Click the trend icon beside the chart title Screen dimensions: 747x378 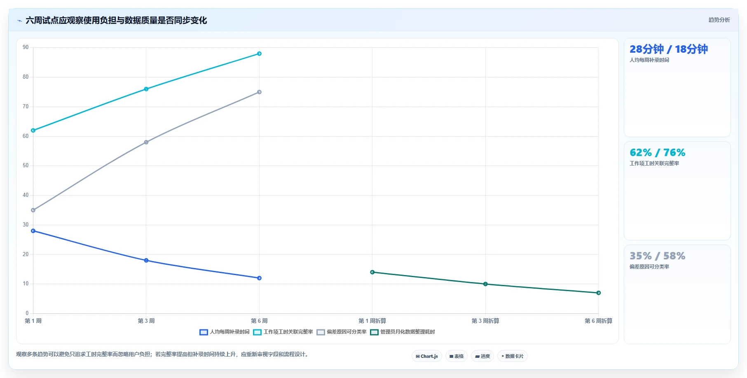click(19, 21)
